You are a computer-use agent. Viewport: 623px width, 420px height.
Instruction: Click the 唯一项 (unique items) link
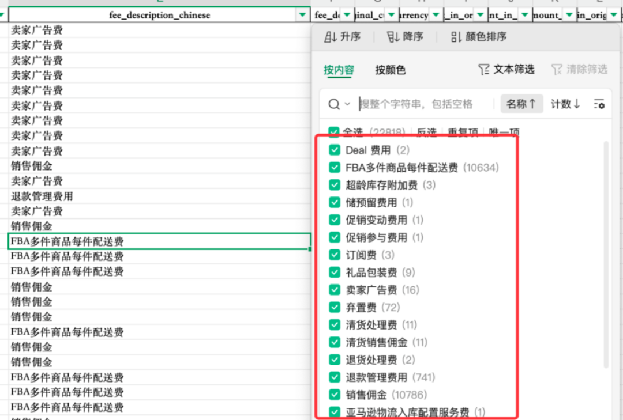click(x=503, y=132)
